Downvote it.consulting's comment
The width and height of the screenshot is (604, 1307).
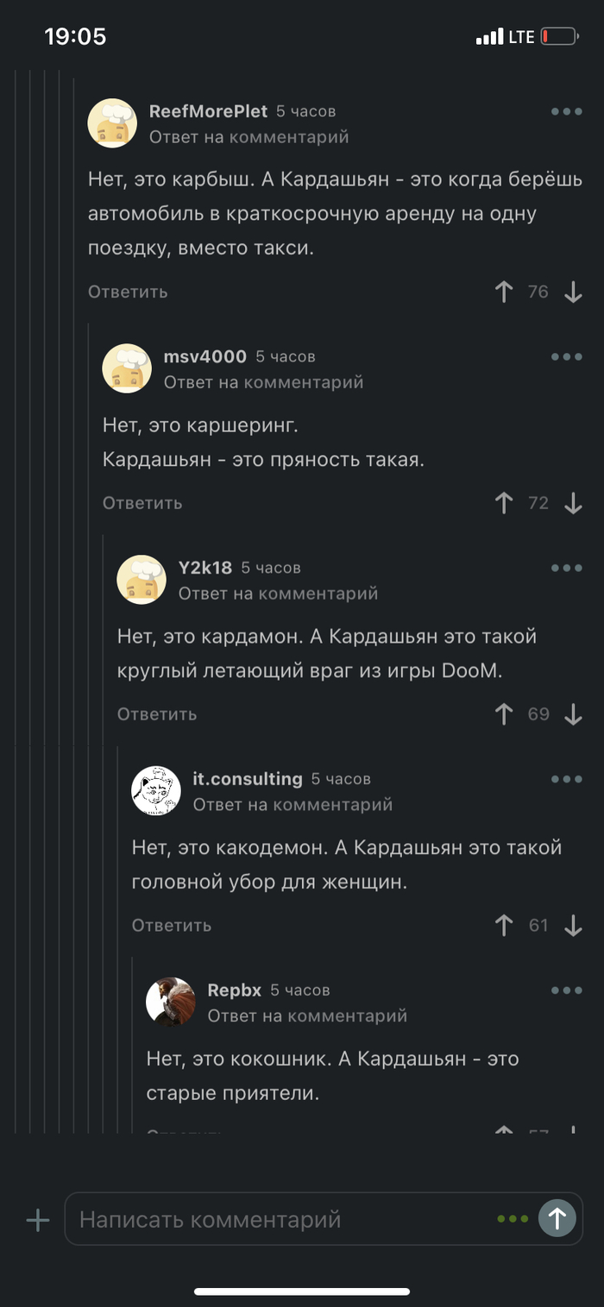[x=574, y=926]
